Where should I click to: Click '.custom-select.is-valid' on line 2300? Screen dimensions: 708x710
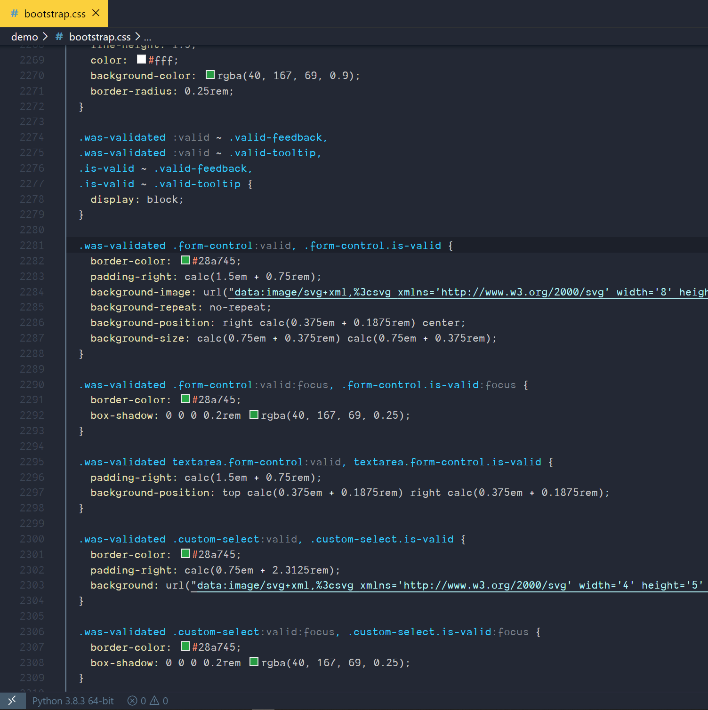[382, 539]
